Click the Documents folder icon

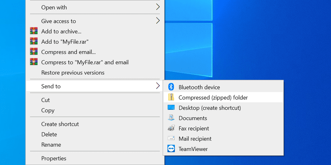171,118
